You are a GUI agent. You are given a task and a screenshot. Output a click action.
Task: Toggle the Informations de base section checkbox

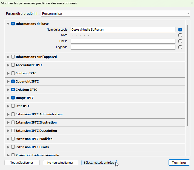(x=13, y=24)
